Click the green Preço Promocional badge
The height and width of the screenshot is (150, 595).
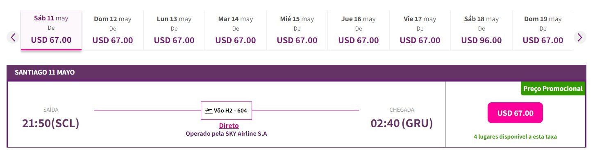pyautogui.click(x=553, y=88)
